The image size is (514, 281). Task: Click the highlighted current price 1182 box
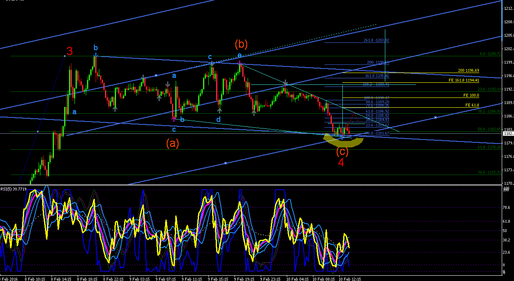pos(507,133)
